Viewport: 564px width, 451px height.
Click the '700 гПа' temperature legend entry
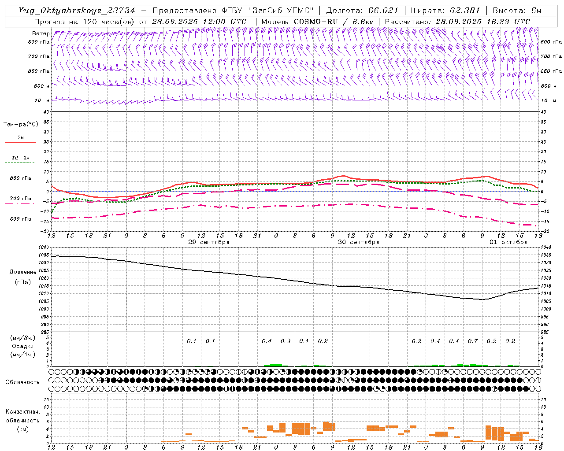pyautogui.click(x=20, y=199)
